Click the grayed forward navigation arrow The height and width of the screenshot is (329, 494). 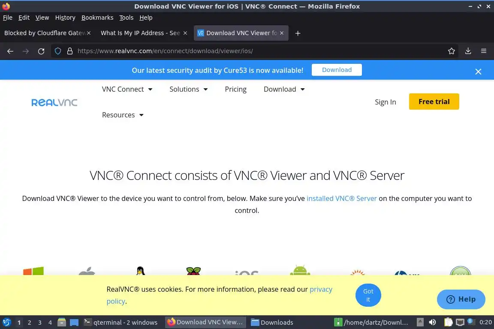(26, 51)
